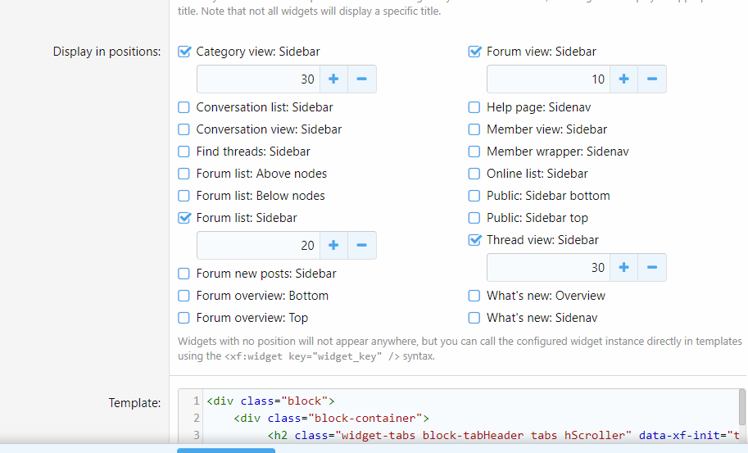The image size is (748, 453).
Task: Disable Thread view: Sidebar checkbox
Action: pos(474,240)
